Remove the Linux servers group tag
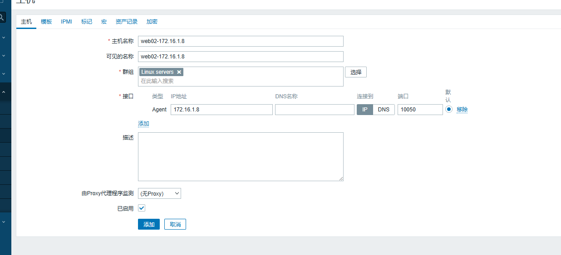 tap(179, 72)
